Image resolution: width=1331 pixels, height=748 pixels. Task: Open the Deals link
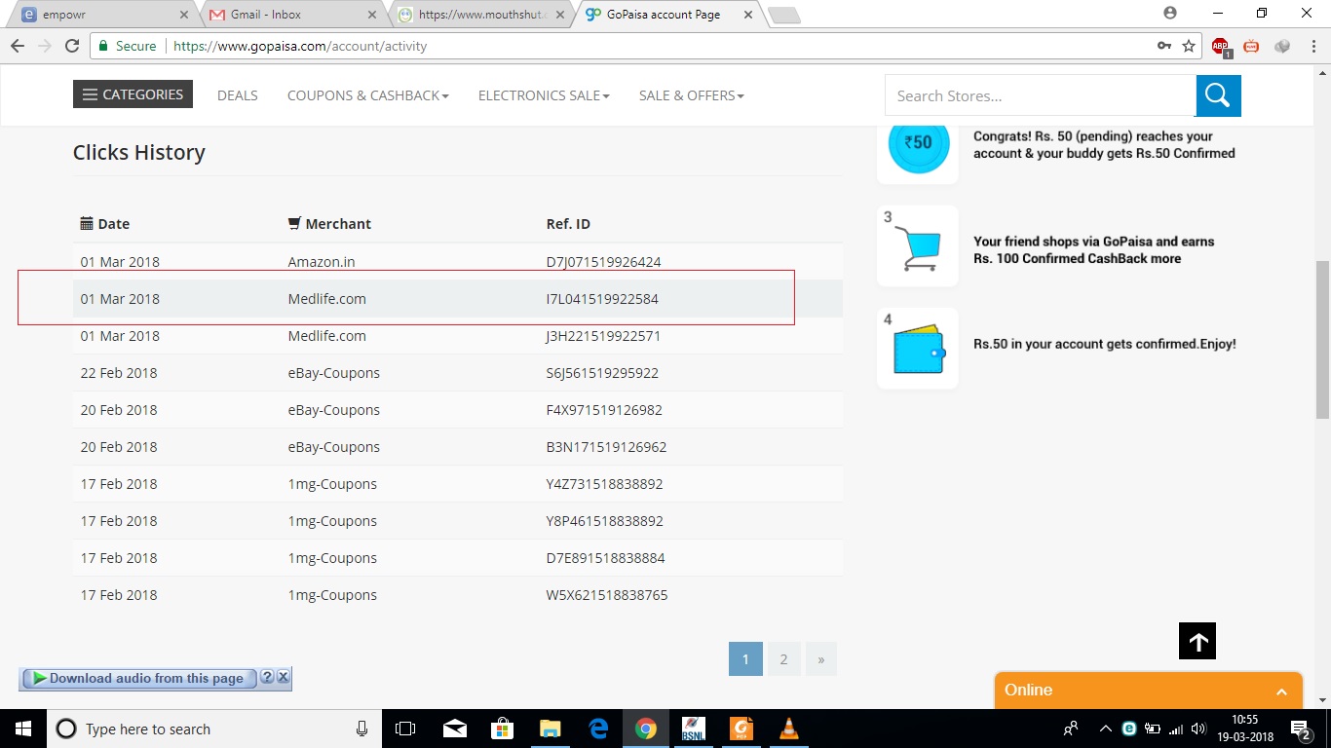point(237,95)
